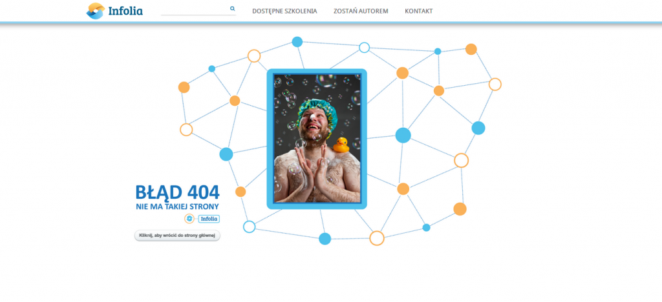Screen dimensions: 662x302
Task: Go to the KONTAKT page
Action: pos(418,11)
